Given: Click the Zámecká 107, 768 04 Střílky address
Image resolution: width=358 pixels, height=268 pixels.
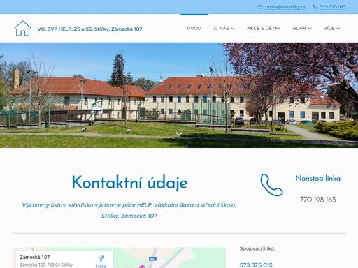Looking at the screenshot, I should (46, 265).
